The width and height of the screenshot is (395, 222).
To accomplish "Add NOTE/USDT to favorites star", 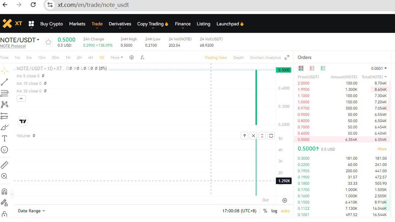I will [48, 42].
